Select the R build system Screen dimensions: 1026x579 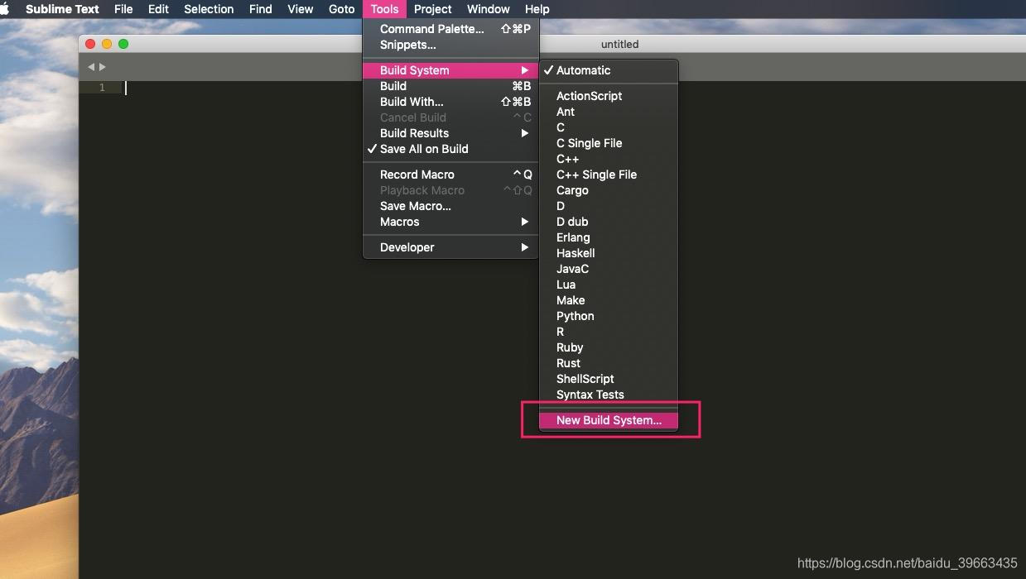pyautogui.click(x=609, y=332)
